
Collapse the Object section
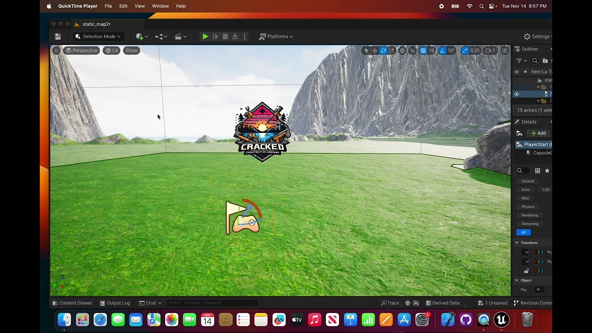click(x=517, y=280)
